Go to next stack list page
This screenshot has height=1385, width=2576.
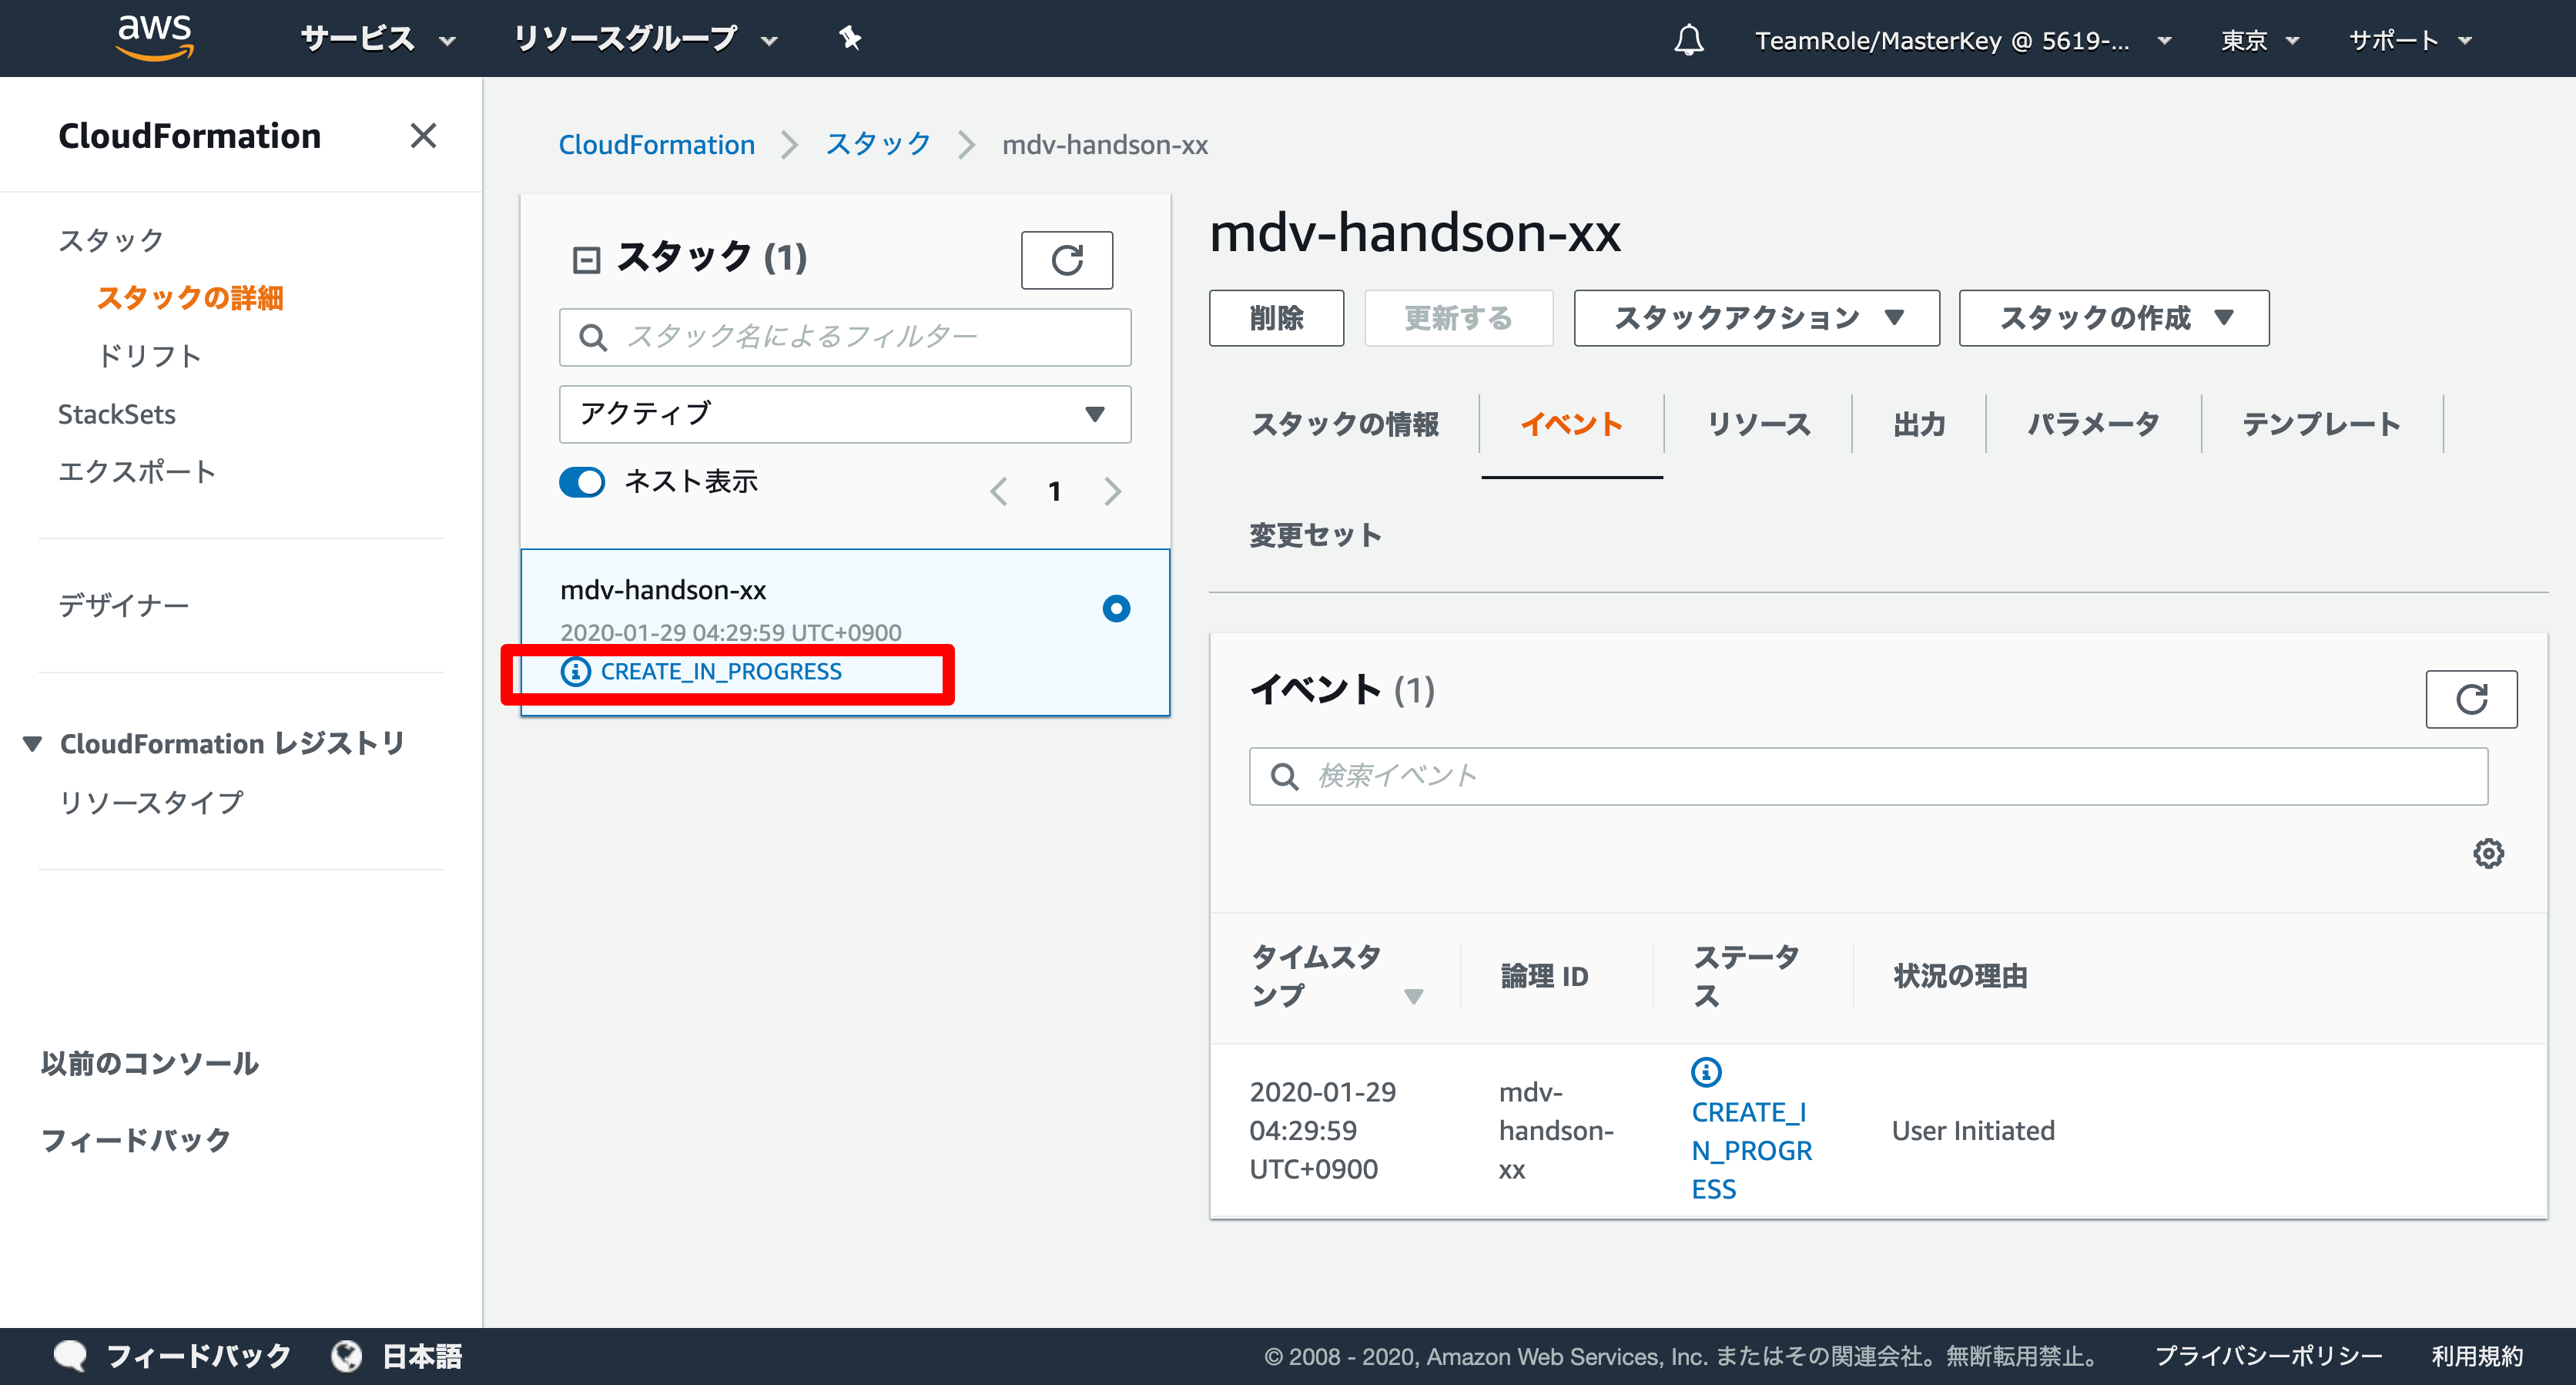1112,491
